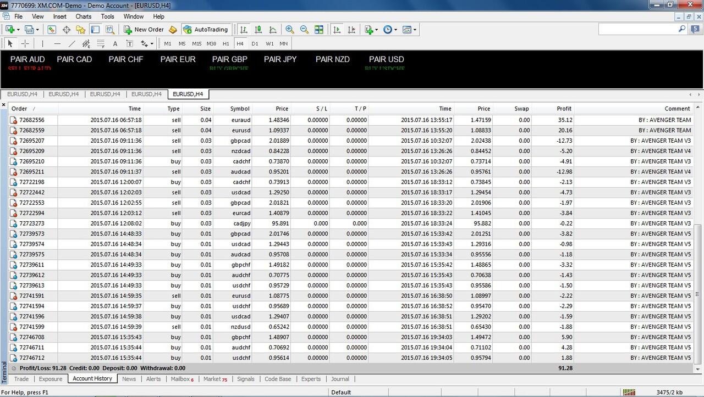Toggle the Market Watch window icon
The image size is (704, 397).
click(x=52, y=30)
